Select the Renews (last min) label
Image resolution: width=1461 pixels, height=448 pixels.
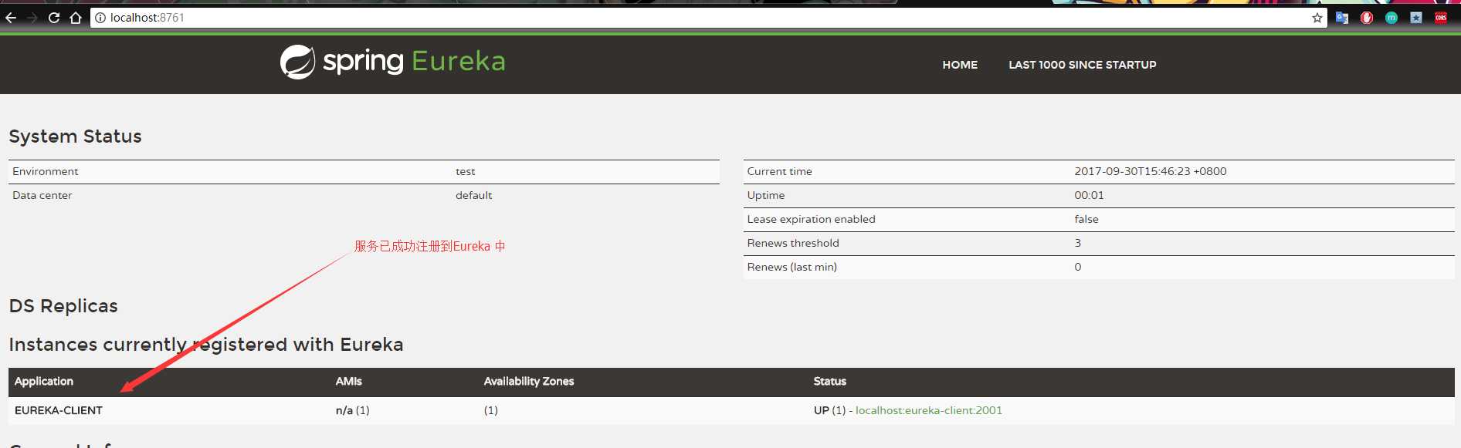click(x=792, y=267)
